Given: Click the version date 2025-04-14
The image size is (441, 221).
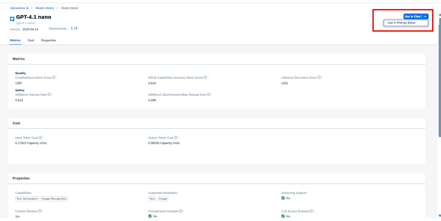Looking at the screenshot, I should click(30, 29).
